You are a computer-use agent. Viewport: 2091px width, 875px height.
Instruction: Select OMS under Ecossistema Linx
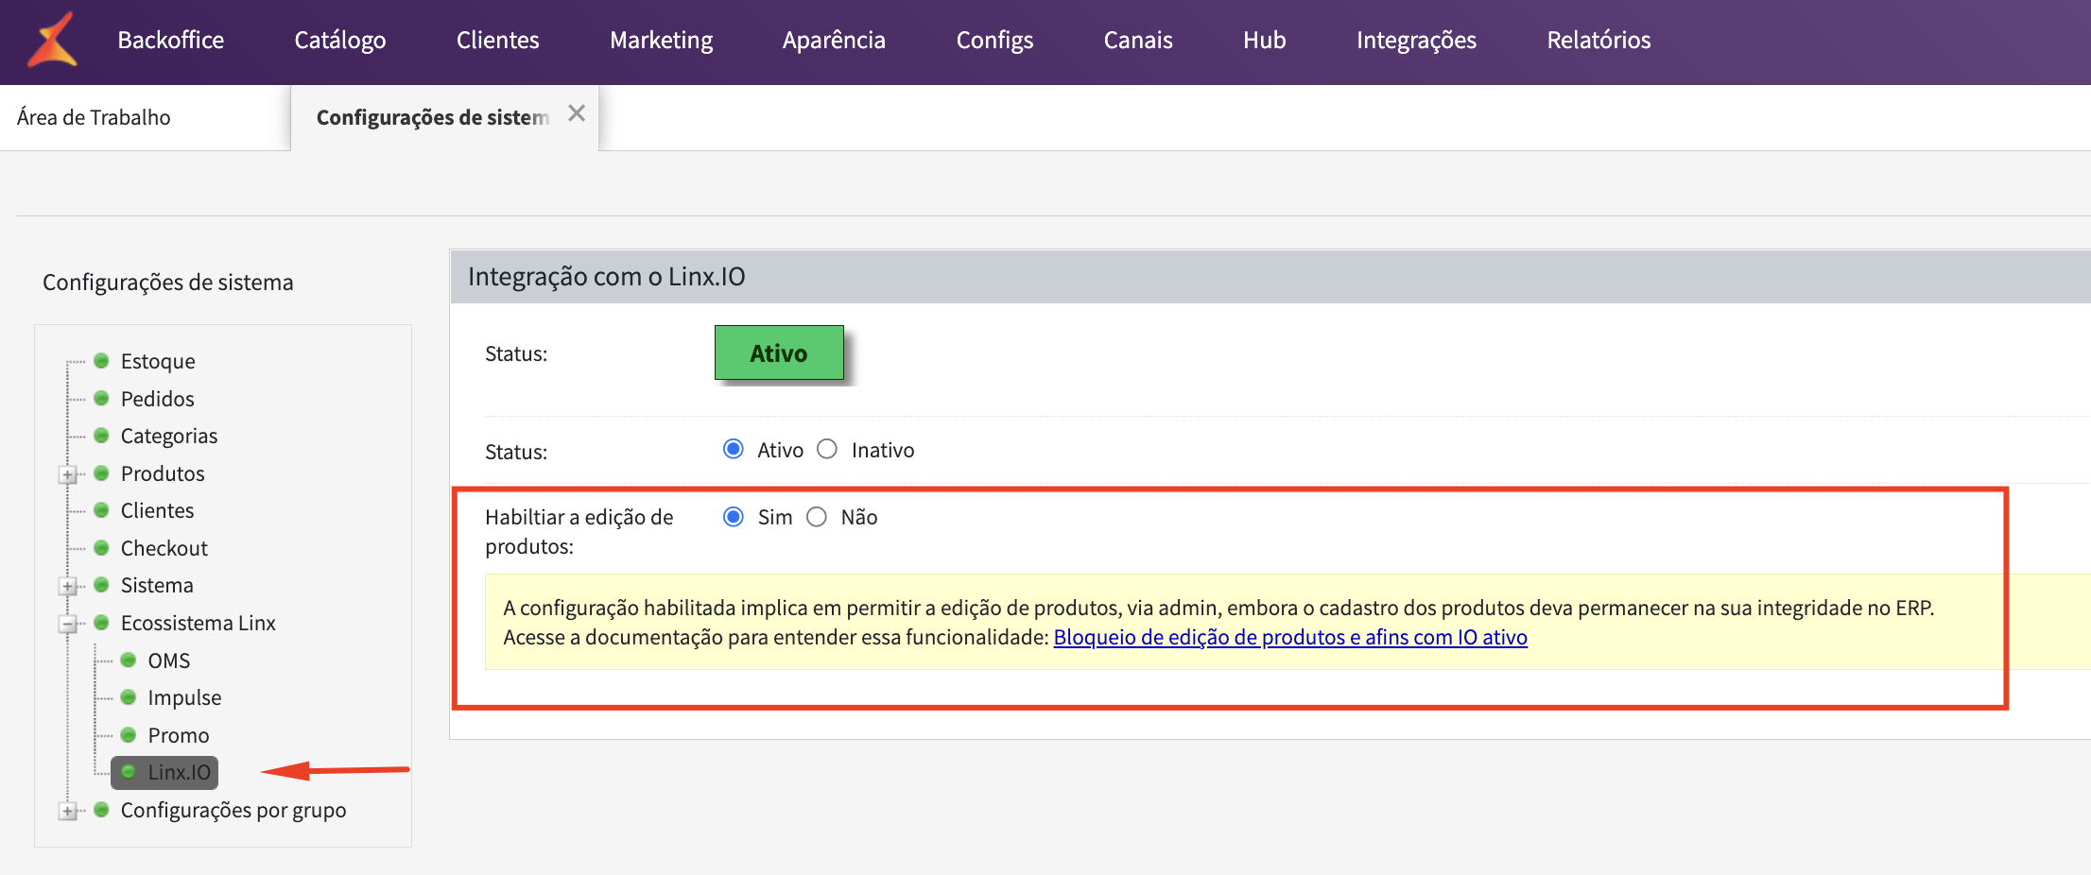pyautogui.click(x=169, y=661)
